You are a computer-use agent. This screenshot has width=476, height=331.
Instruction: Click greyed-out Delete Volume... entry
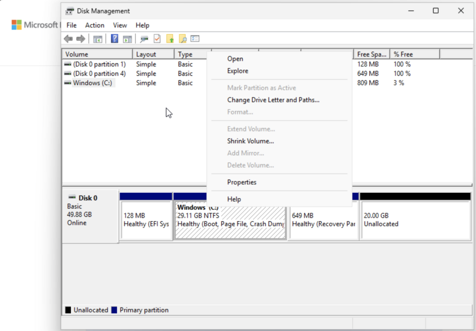tap(279, 165)
